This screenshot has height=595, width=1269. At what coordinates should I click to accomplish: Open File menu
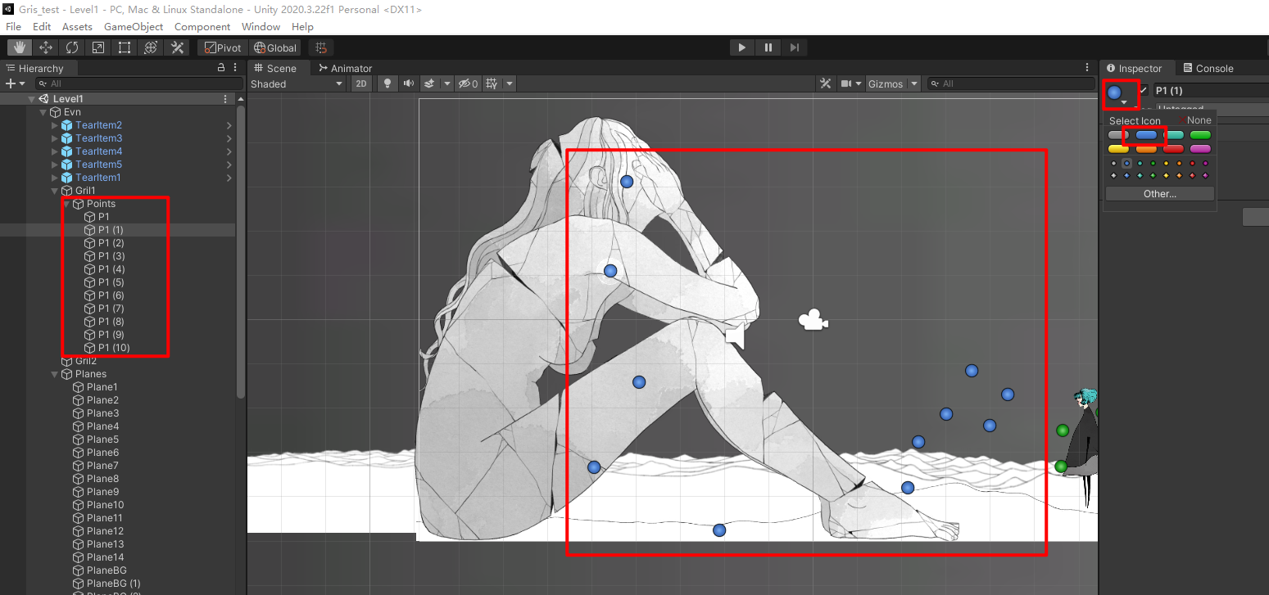[14, 27]
